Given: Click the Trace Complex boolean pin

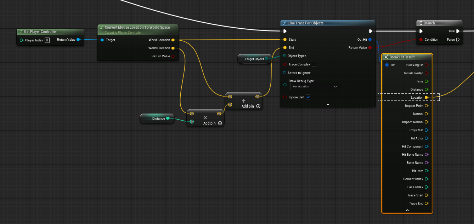Looking at the screenshot, I should (x=285, y=64).
